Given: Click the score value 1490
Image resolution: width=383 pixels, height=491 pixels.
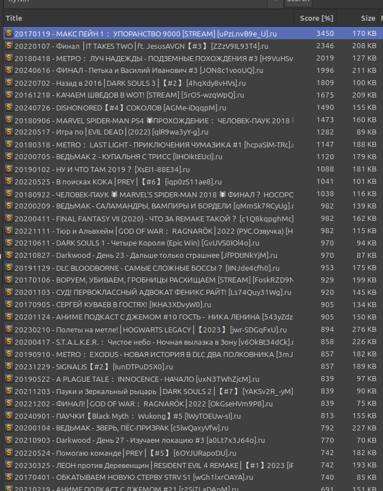Looking at the screenshot, I should tap(325, 108).
